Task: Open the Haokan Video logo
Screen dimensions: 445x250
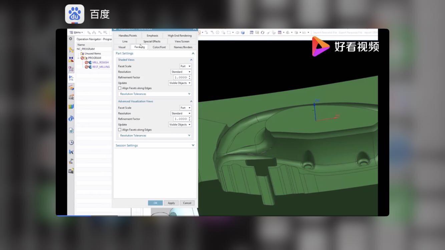Action: click(345, 46)
